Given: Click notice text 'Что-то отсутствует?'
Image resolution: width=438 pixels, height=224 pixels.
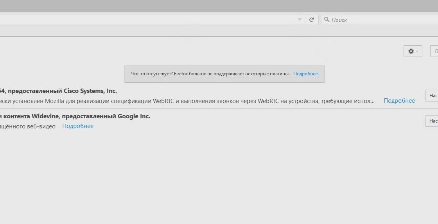Looking at the screenshot, I should 152,74.
